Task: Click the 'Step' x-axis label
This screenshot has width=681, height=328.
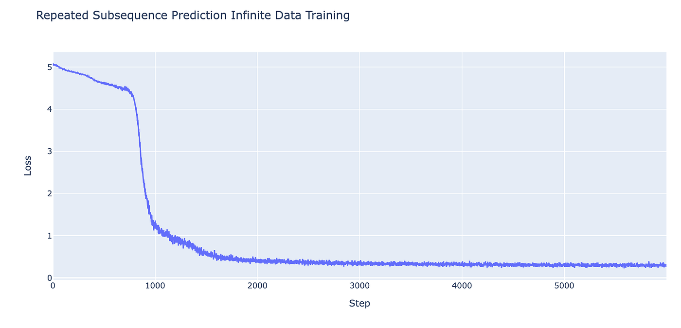Action: pyautogui.click(x=359, y=304)
